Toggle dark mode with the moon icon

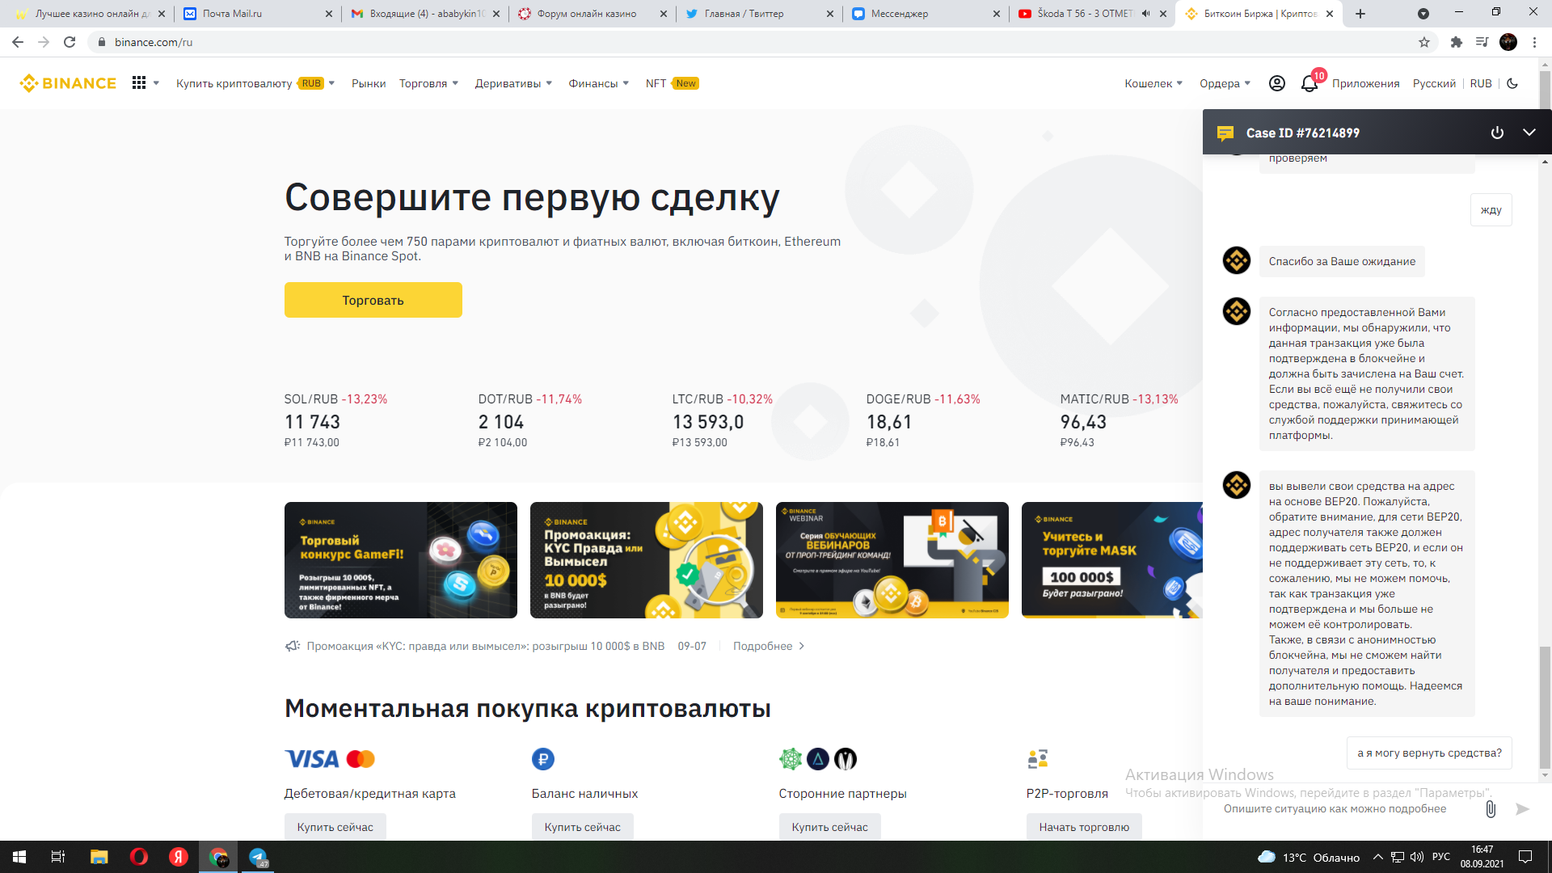(x=1512, y=83)
